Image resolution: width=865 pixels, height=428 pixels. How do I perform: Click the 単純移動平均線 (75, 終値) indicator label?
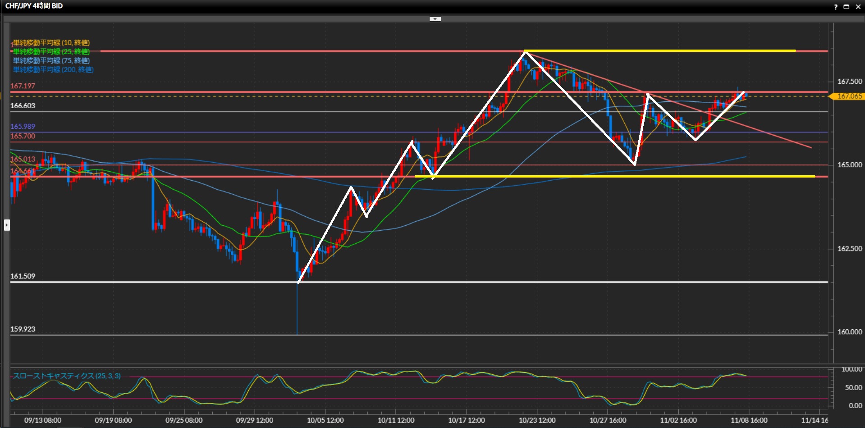pyautogui.click(x=51, y=61)
